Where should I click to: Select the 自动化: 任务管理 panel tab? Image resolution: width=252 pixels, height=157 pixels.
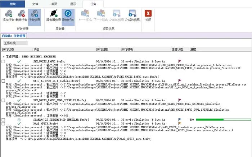tap(14, 36)
